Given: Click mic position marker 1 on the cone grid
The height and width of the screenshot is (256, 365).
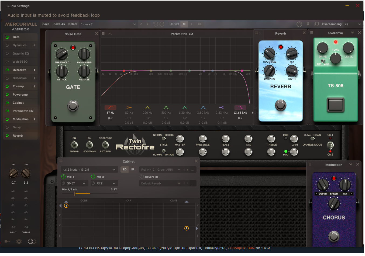Looking at the screenshot, I should coord(66,206).
